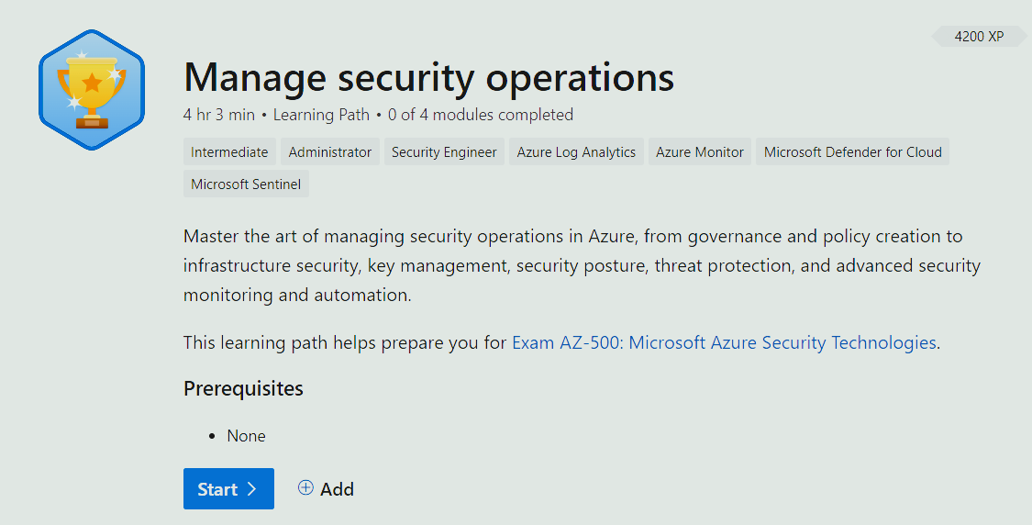The image size is (1032, 525).
Task: Click the Manage security operations title
Action: tap(428, 77)
